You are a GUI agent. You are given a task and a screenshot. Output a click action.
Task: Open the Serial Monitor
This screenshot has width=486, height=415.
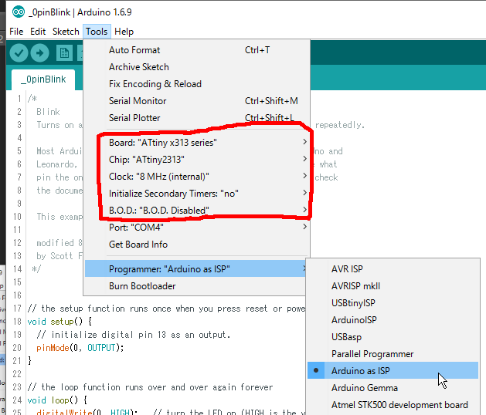197,101
